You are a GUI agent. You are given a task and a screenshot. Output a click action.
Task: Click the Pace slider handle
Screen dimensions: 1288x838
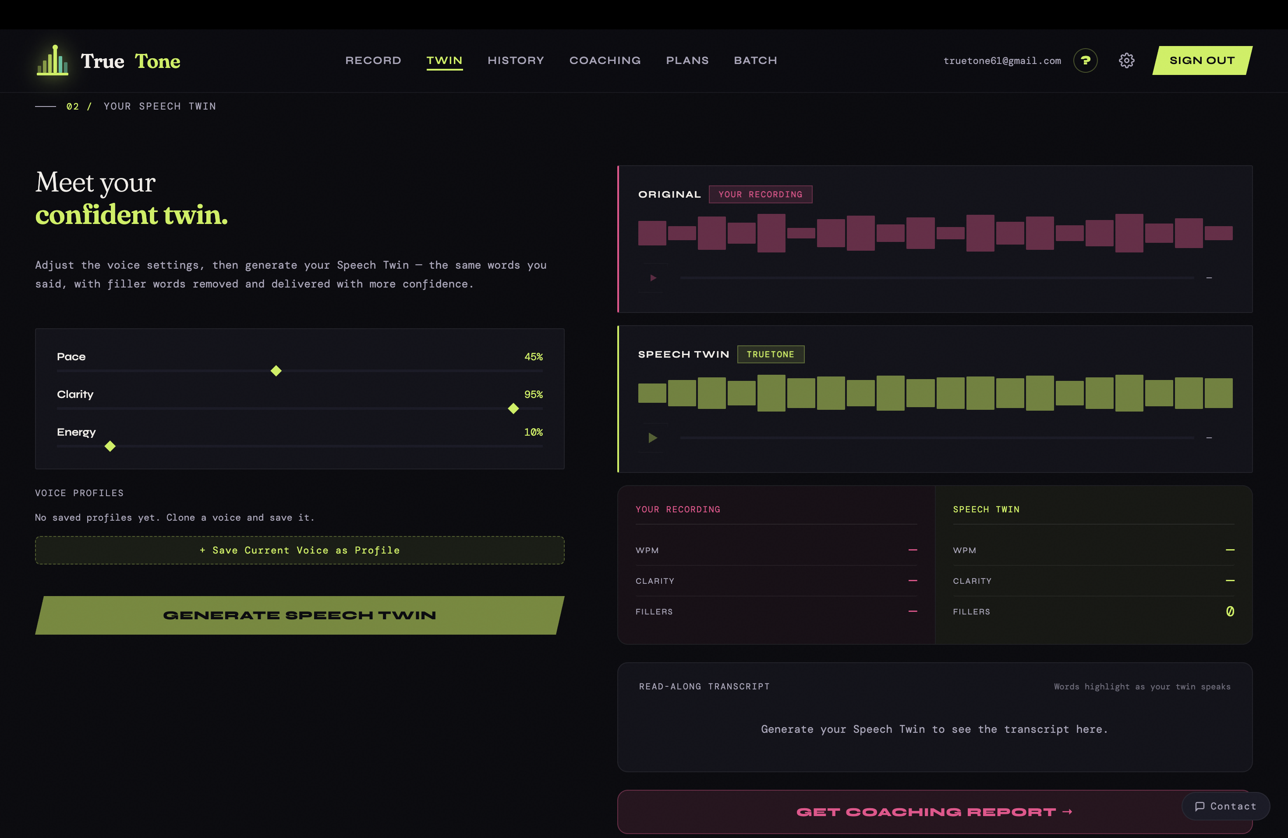coord(276,371)
